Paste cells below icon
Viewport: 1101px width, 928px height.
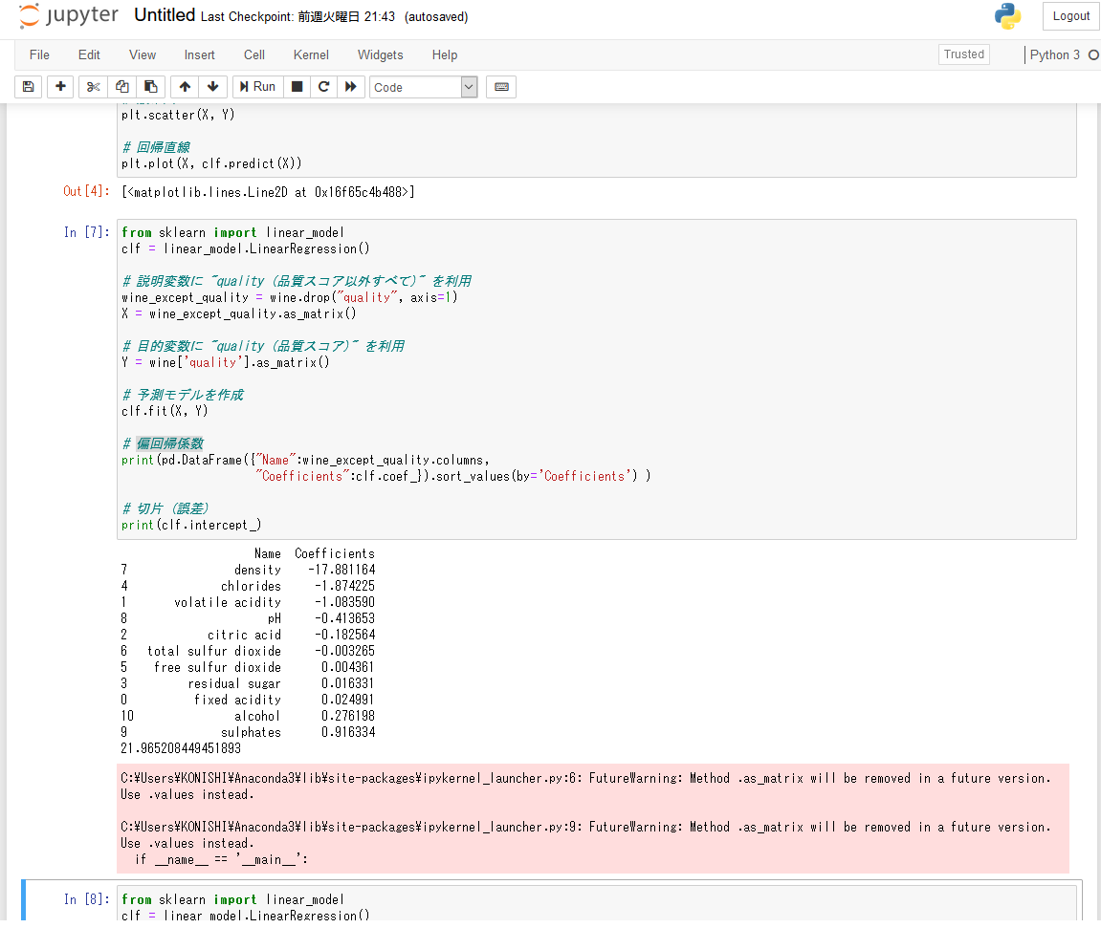151,87
